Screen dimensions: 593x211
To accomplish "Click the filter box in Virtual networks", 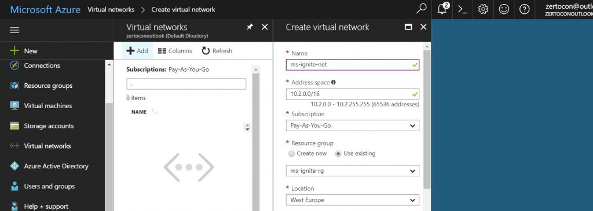I will [x=186, y=84].
